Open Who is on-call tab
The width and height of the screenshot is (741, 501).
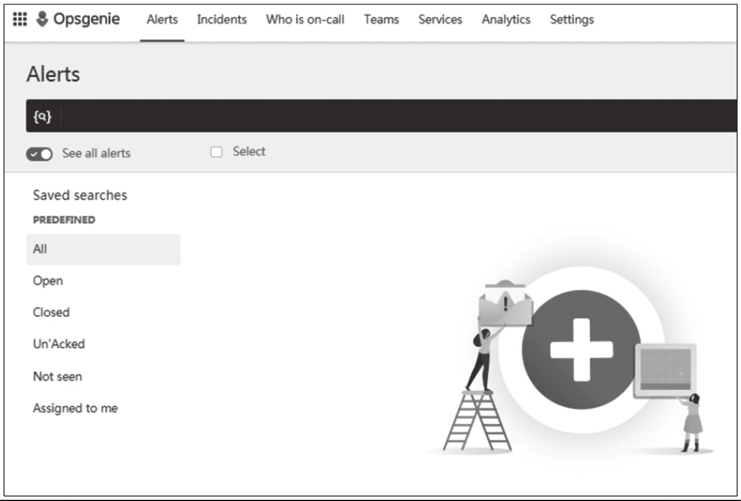306,20
